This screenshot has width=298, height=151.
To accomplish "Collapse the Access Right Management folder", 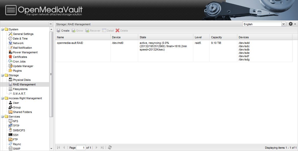I will pyautogui.click(x=3, y=98).
